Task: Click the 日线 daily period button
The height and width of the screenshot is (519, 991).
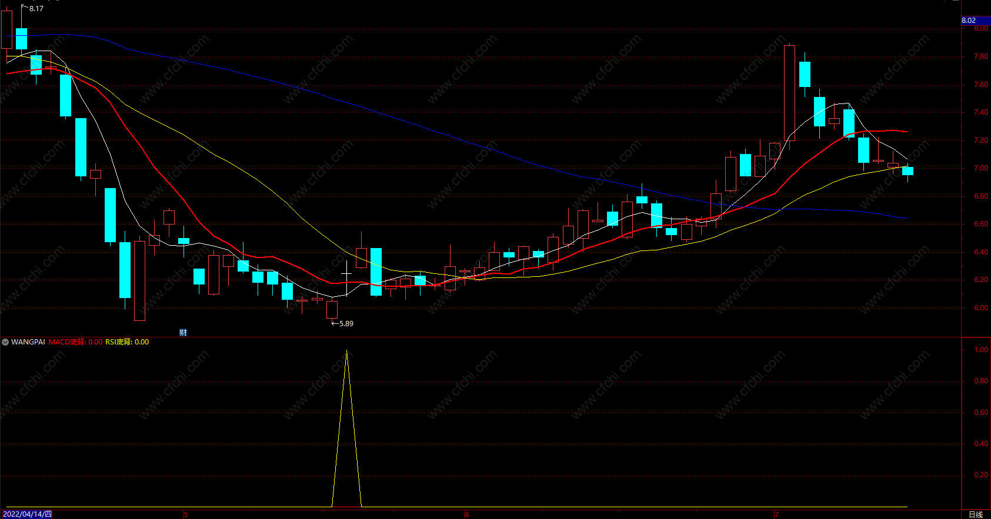Action: (x=976, y=514)
